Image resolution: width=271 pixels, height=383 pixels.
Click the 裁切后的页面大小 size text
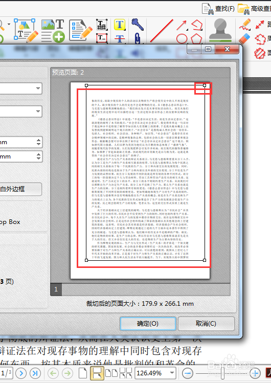[140, 304]
